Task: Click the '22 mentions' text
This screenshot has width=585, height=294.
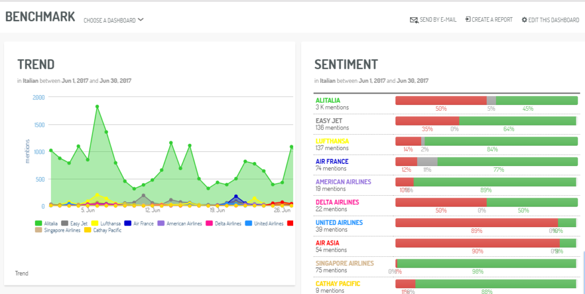Action: click(x=331, y=209)
